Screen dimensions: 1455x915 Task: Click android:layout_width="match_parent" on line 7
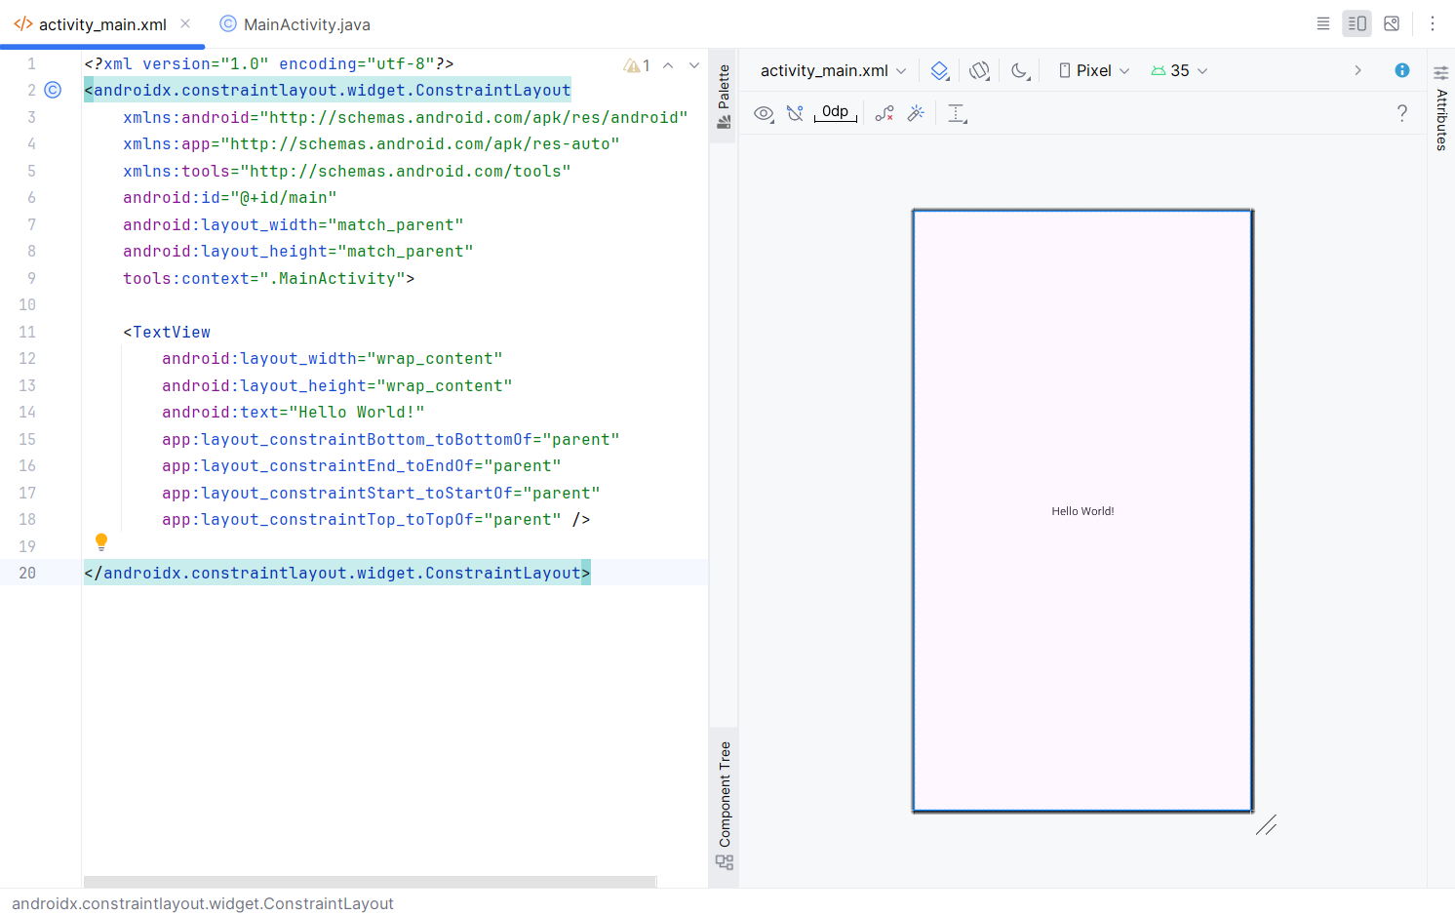click(294, 224)
